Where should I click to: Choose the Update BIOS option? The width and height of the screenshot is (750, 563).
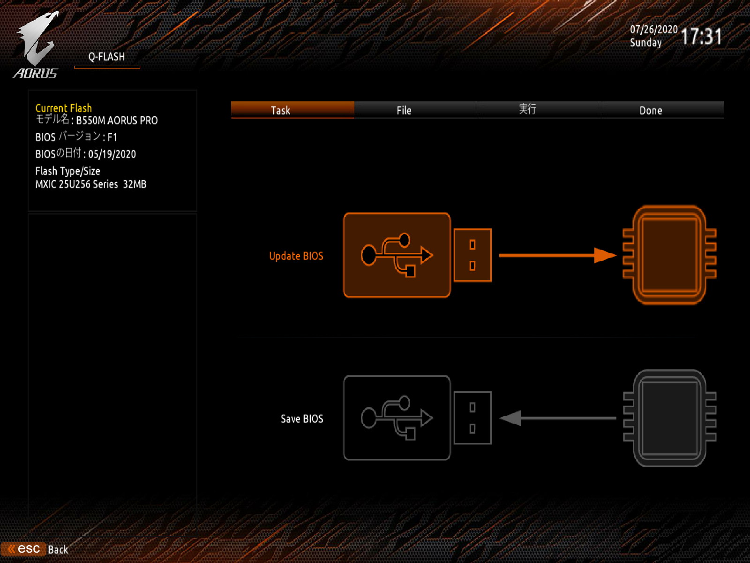pyautogui.click(x=296, y=256)
